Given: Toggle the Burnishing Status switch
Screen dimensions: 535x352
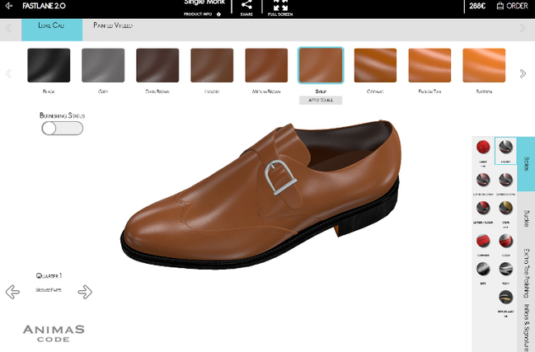Looking at the screenshot, I should pos(62,128).
